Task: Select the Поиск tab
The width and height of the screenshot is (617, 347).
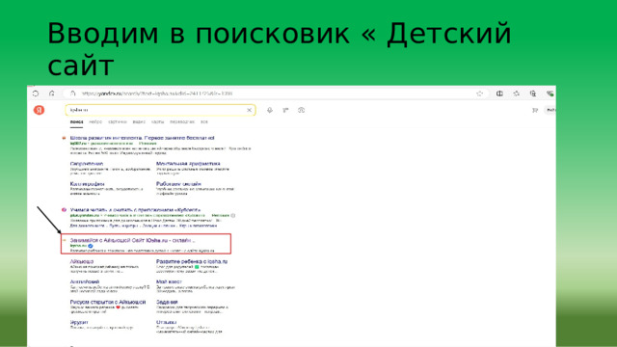Action: [76, 122]
